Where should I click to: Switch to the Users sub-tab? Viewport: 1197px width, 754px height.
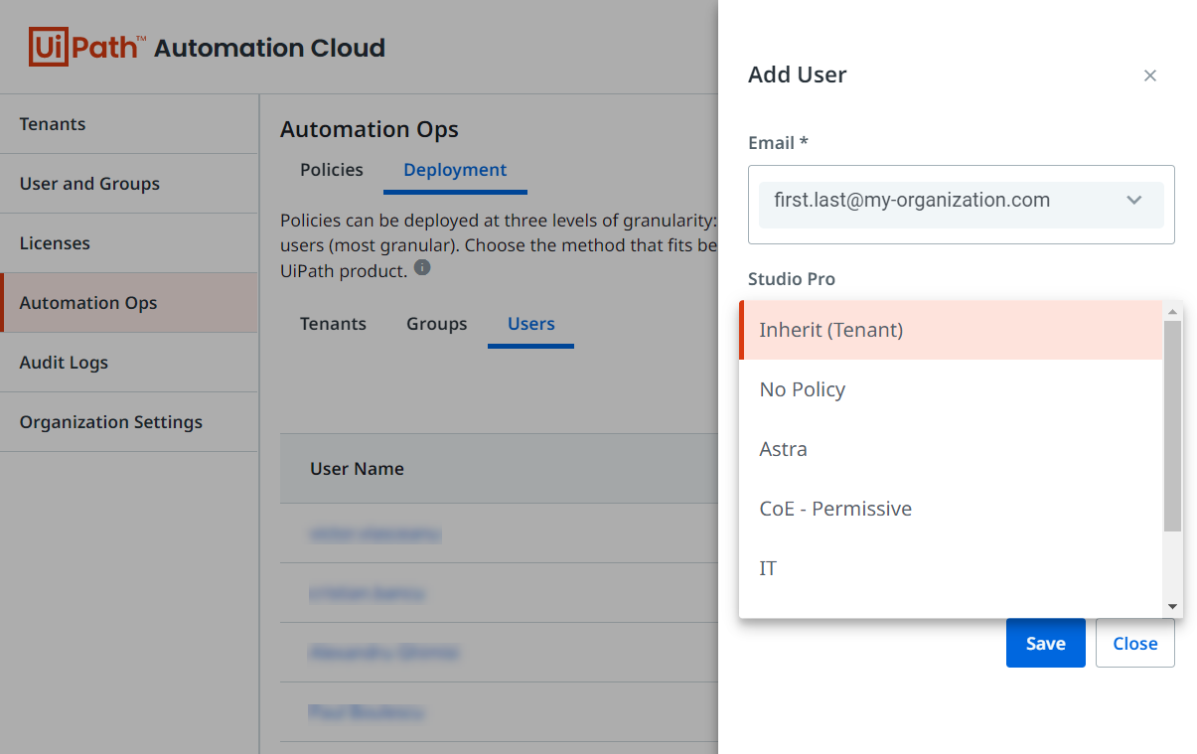point(530,324)
